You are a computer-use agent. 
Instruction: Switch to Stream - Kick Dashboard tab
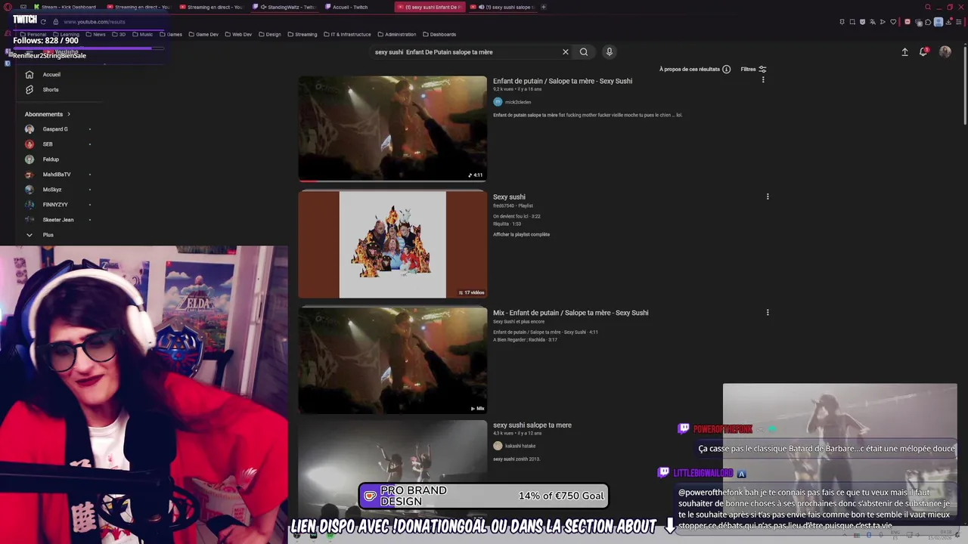coord(68,8)
